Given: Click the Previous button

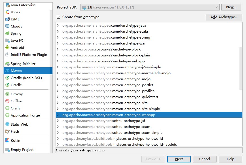Looking at the screenshot, I should pos(153,159).
